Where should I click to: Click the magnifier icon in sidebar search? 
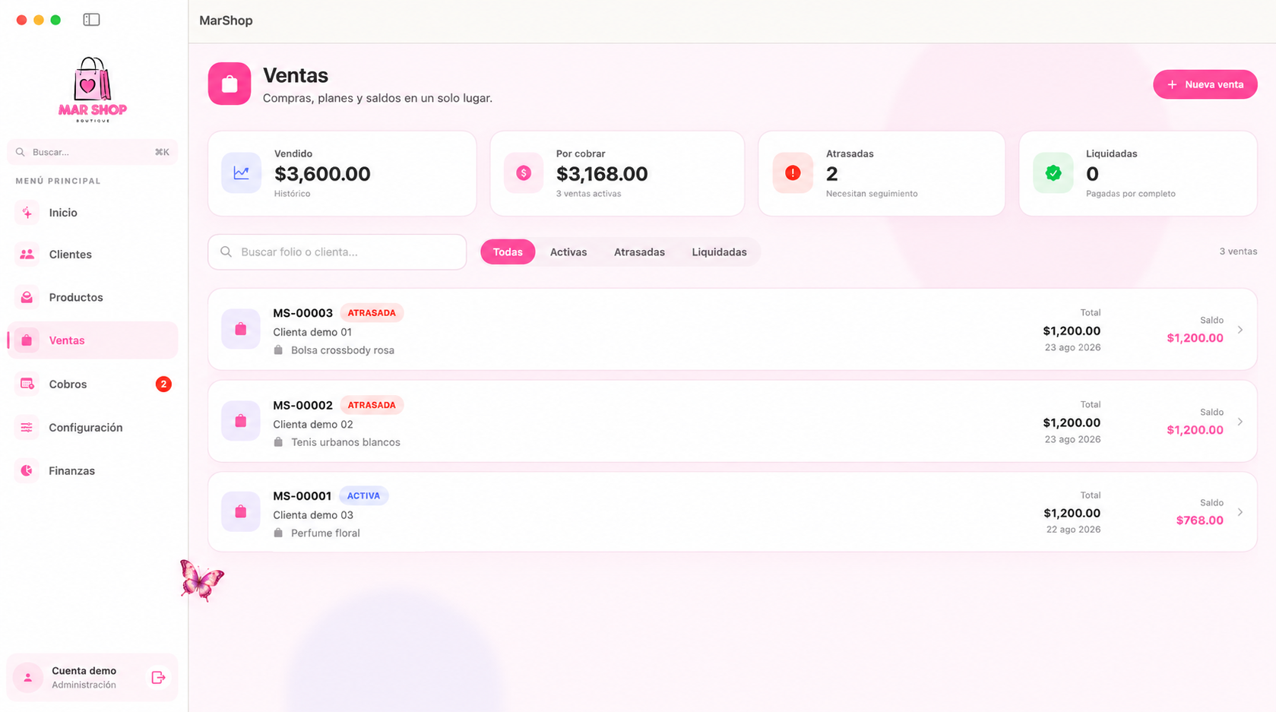click(x=21, y=152)
